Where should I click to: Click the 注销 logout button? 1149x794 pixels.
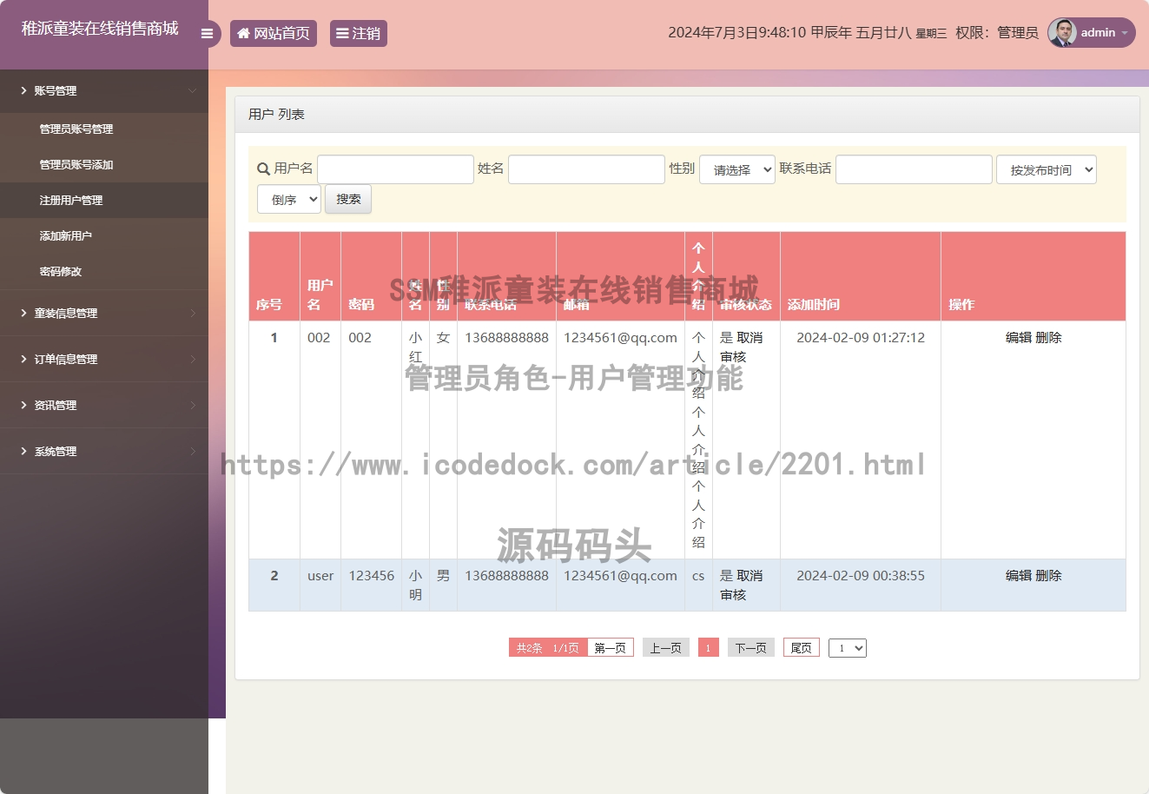tap(358, 33)
